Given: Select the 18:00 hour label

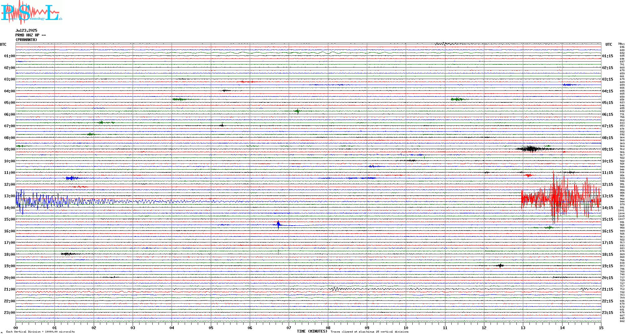Looking at the screenshot, I should coord(10,254).
